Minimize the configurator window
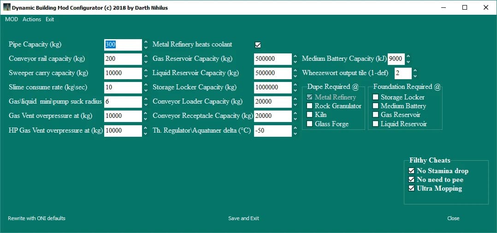Viewport: 497px width, 233px height. 444,7
